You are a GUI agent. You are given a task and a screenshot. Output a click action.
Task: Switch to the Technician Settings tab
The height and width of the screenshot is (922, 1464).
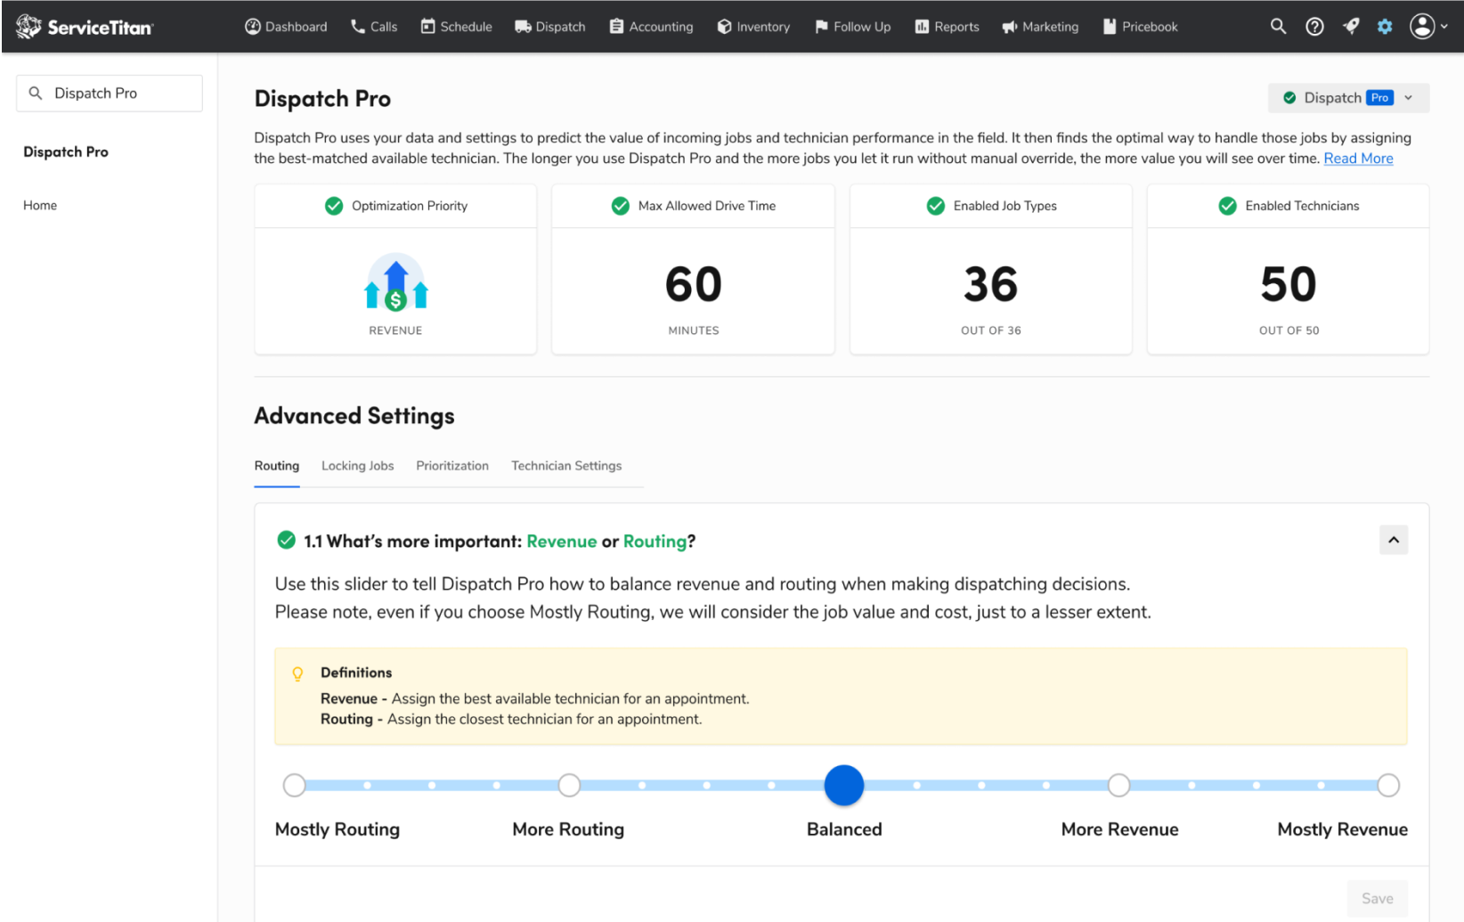566,466
